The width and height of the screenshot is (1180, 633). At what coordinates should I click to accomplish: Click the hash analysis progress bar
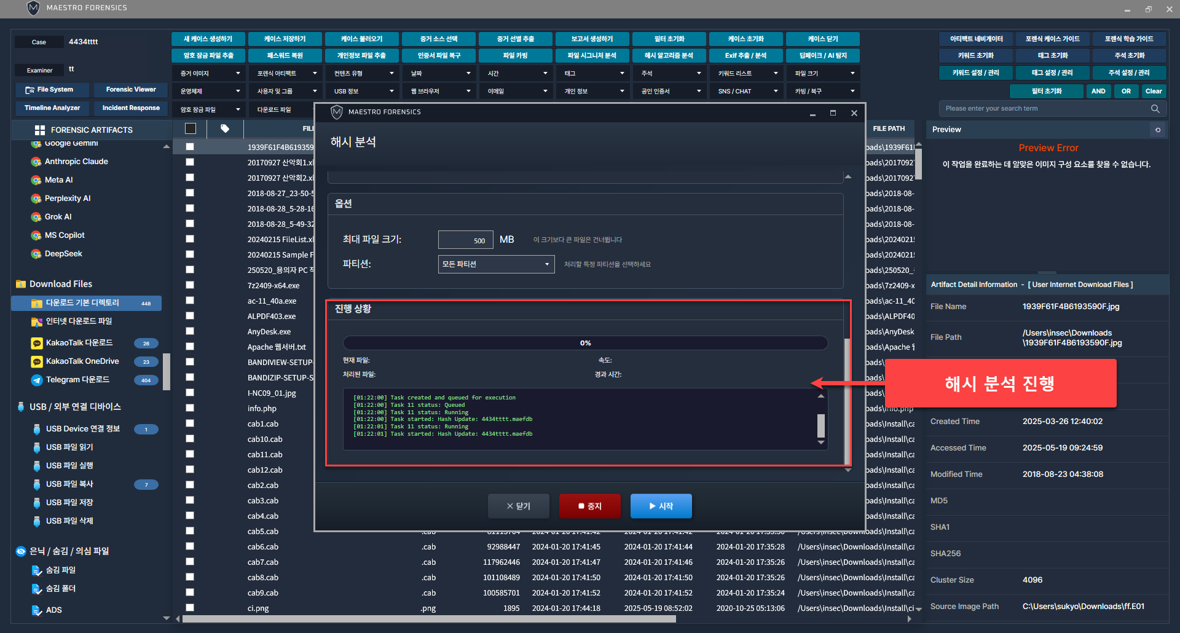click(585, 343)
